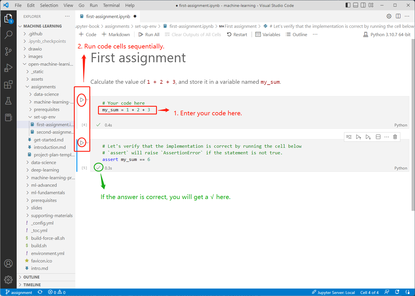Open the Terminal menu

[111, 5]
